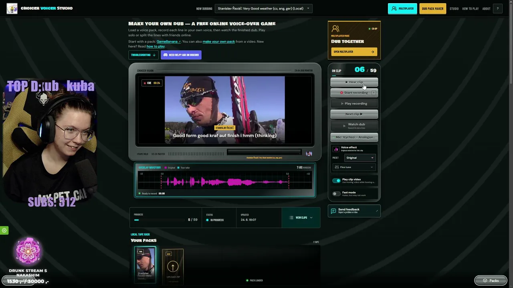Enable the Fast mode switch
Image resolution: width=513 pixels, height=288 pixels.
[336, 194]
